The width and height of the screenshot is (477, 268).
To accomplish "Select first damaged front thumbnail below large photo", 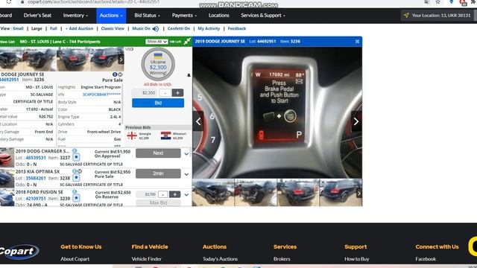I will coord(213,193).
